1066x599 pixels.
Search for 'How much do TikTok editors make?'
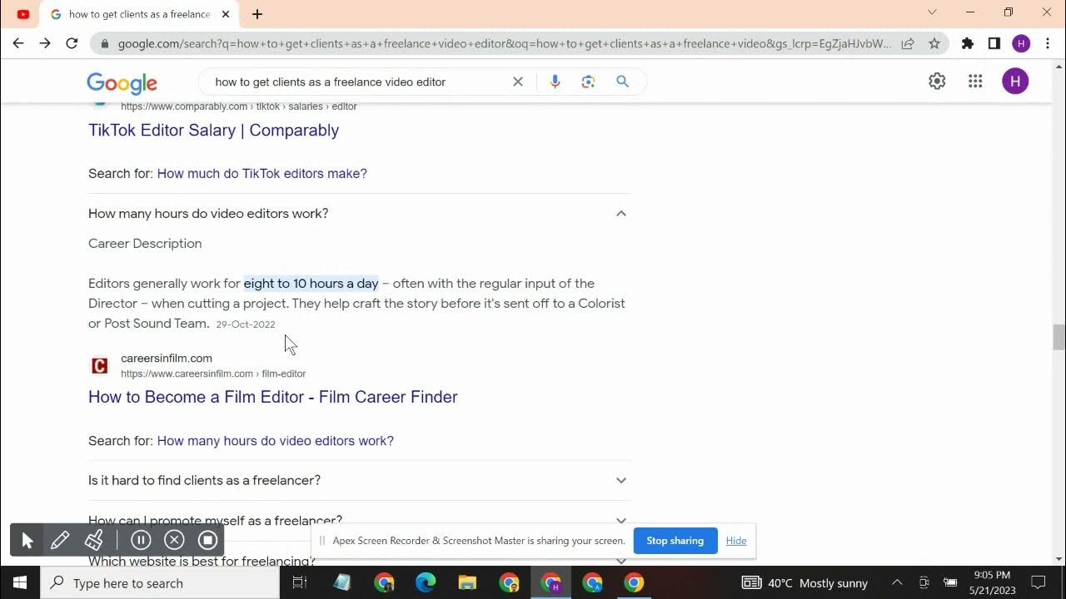(262, 173)
